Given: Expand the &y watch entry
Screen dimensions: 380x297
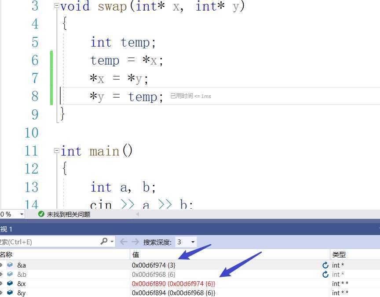Looking at the screenshot, I should point(1,293).
